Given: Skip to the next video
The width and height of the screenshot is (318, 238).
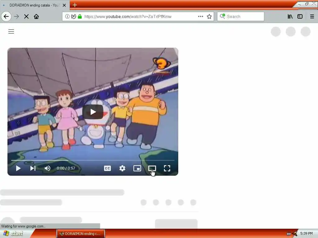Looking at the screenshot, I should pos(33,168).
